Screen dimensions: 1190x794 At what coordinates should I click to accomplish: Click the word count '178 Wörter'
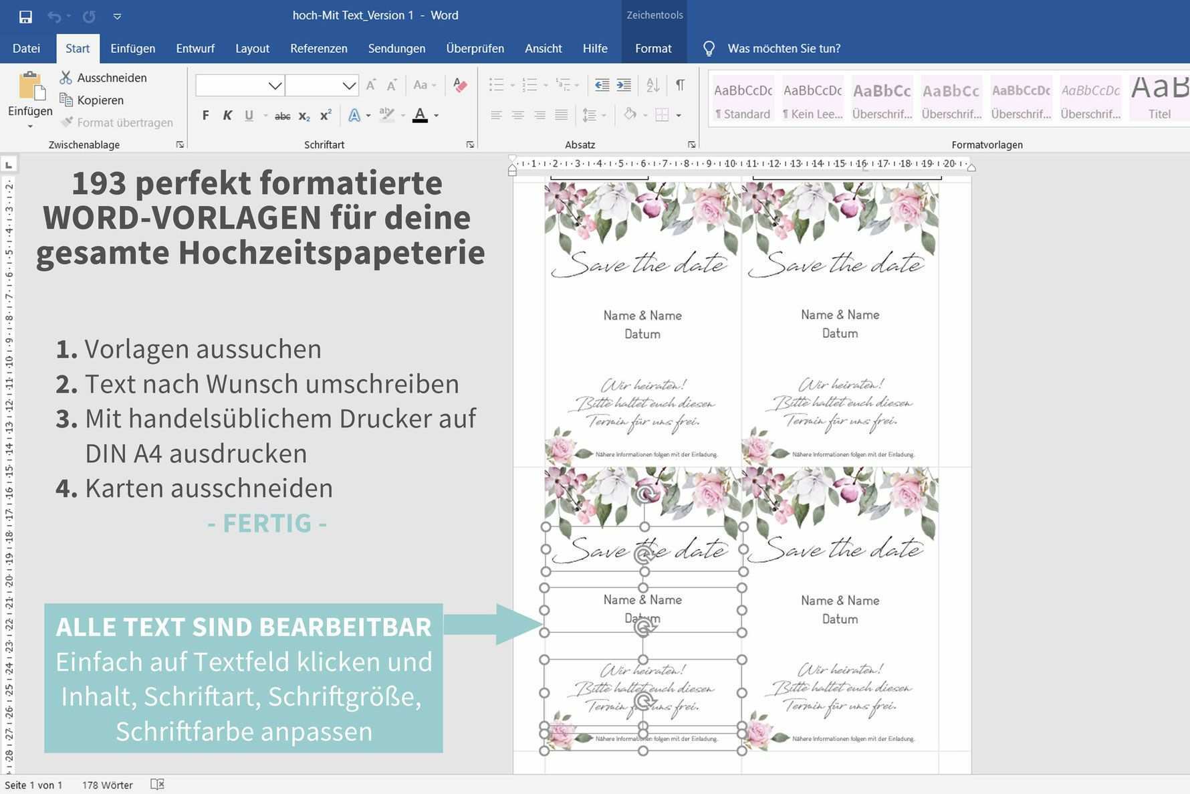(x=107, y=785)
